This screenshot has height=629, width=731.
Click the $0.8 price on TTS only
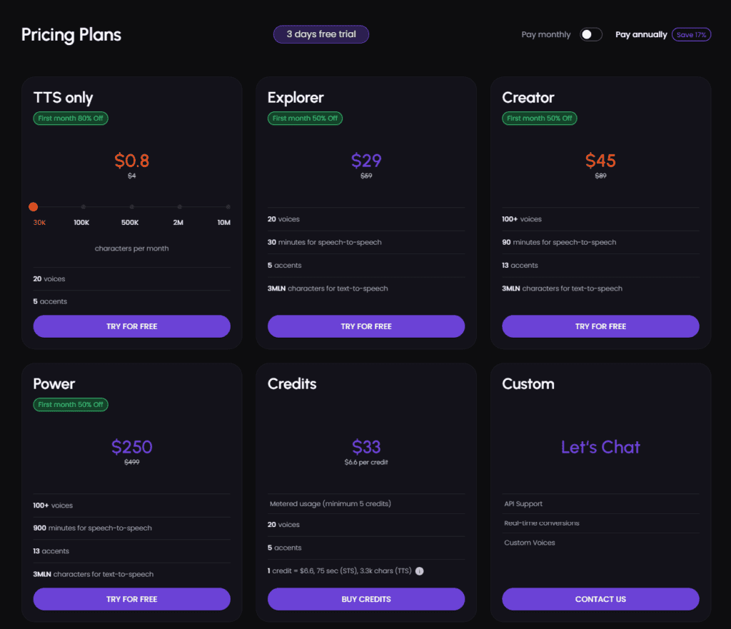[131, 161]
